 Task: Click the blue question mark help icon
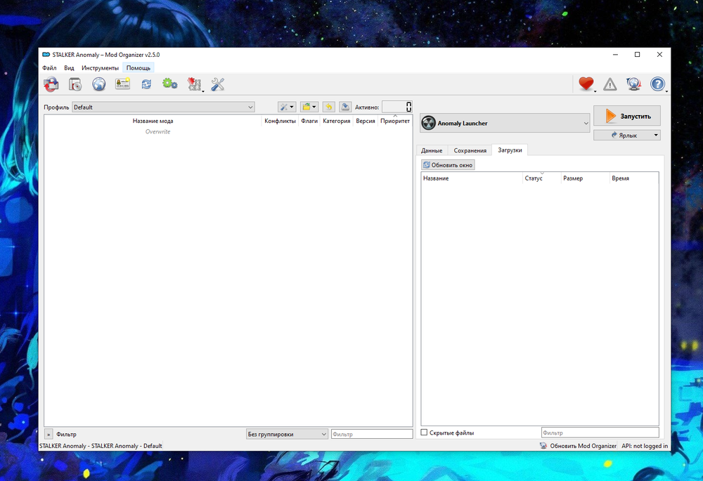[657, 84]
